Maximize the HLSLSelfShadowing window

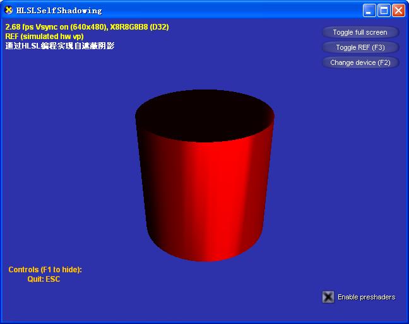click(384, 11)
